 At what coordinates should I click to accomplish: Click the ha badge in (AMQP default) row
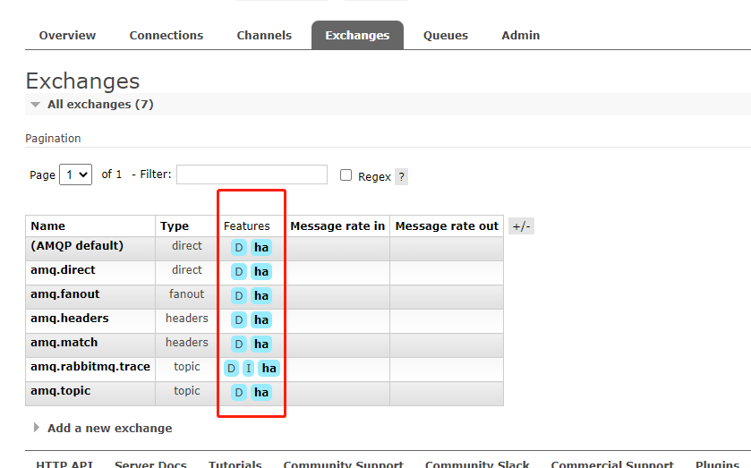[261, 248]
